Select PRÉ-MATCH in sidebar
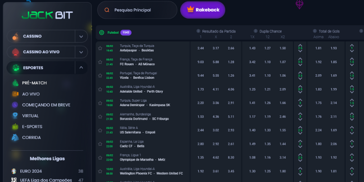 35,83
